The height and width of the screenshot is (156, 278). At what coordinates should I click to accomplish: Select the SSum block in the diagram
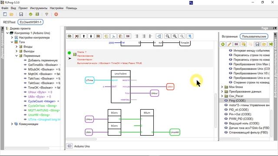pos(147,122)
